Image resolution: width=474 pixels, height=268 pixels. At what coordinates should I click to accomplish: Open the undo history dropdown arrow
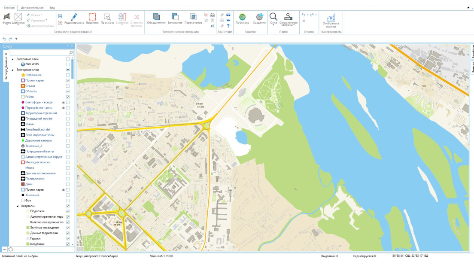click(307, 15)
